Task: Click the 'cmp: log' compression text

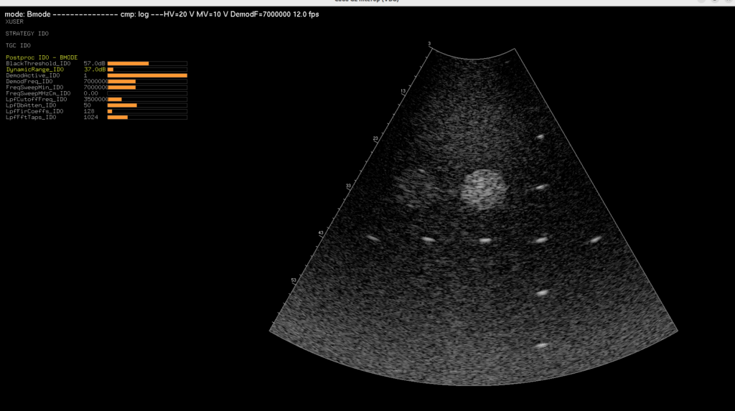Action: 134,14
